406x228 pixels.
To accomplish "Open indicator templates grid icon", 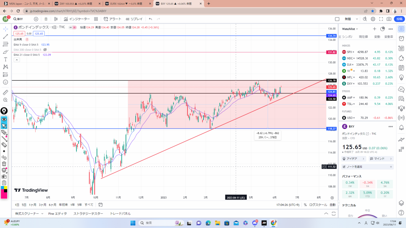I will click(x=96, y=19).
